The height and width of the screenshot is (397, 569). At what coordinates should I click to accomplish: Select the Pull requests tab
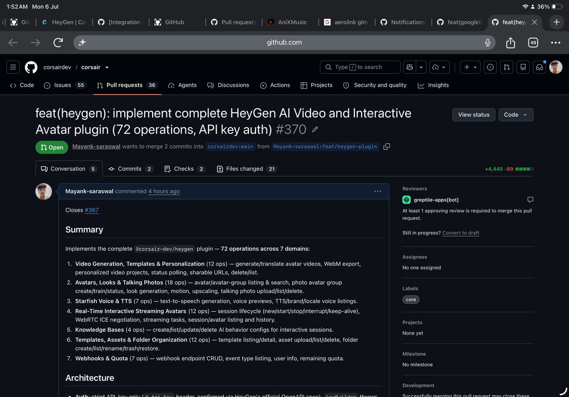pyautogui.click(x=127, y=85)
